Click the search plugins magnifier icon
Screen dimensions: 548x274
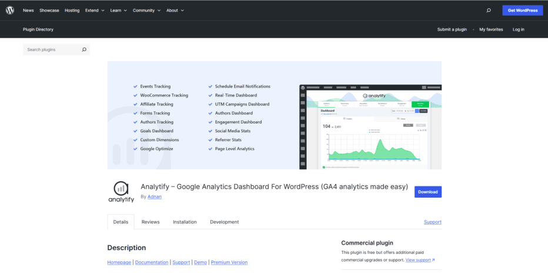(x=84, y=49)
